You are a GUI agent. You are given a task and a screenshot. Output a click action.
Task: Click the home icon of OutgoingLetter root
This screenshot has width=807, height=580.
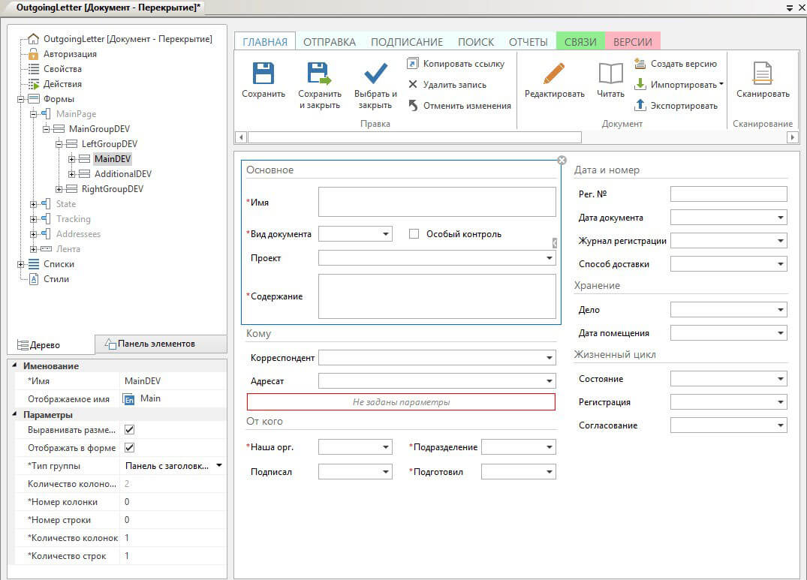tap(34, 39)
